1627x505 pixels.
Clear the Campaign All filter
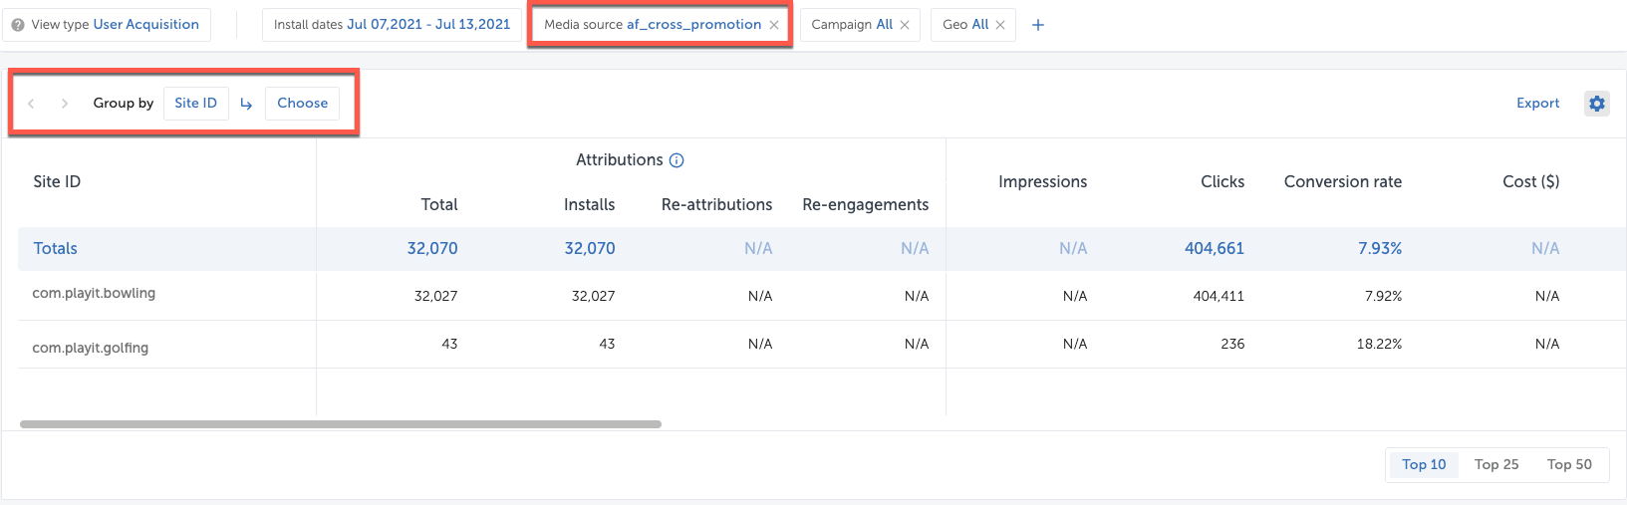(x=905, y=25)
